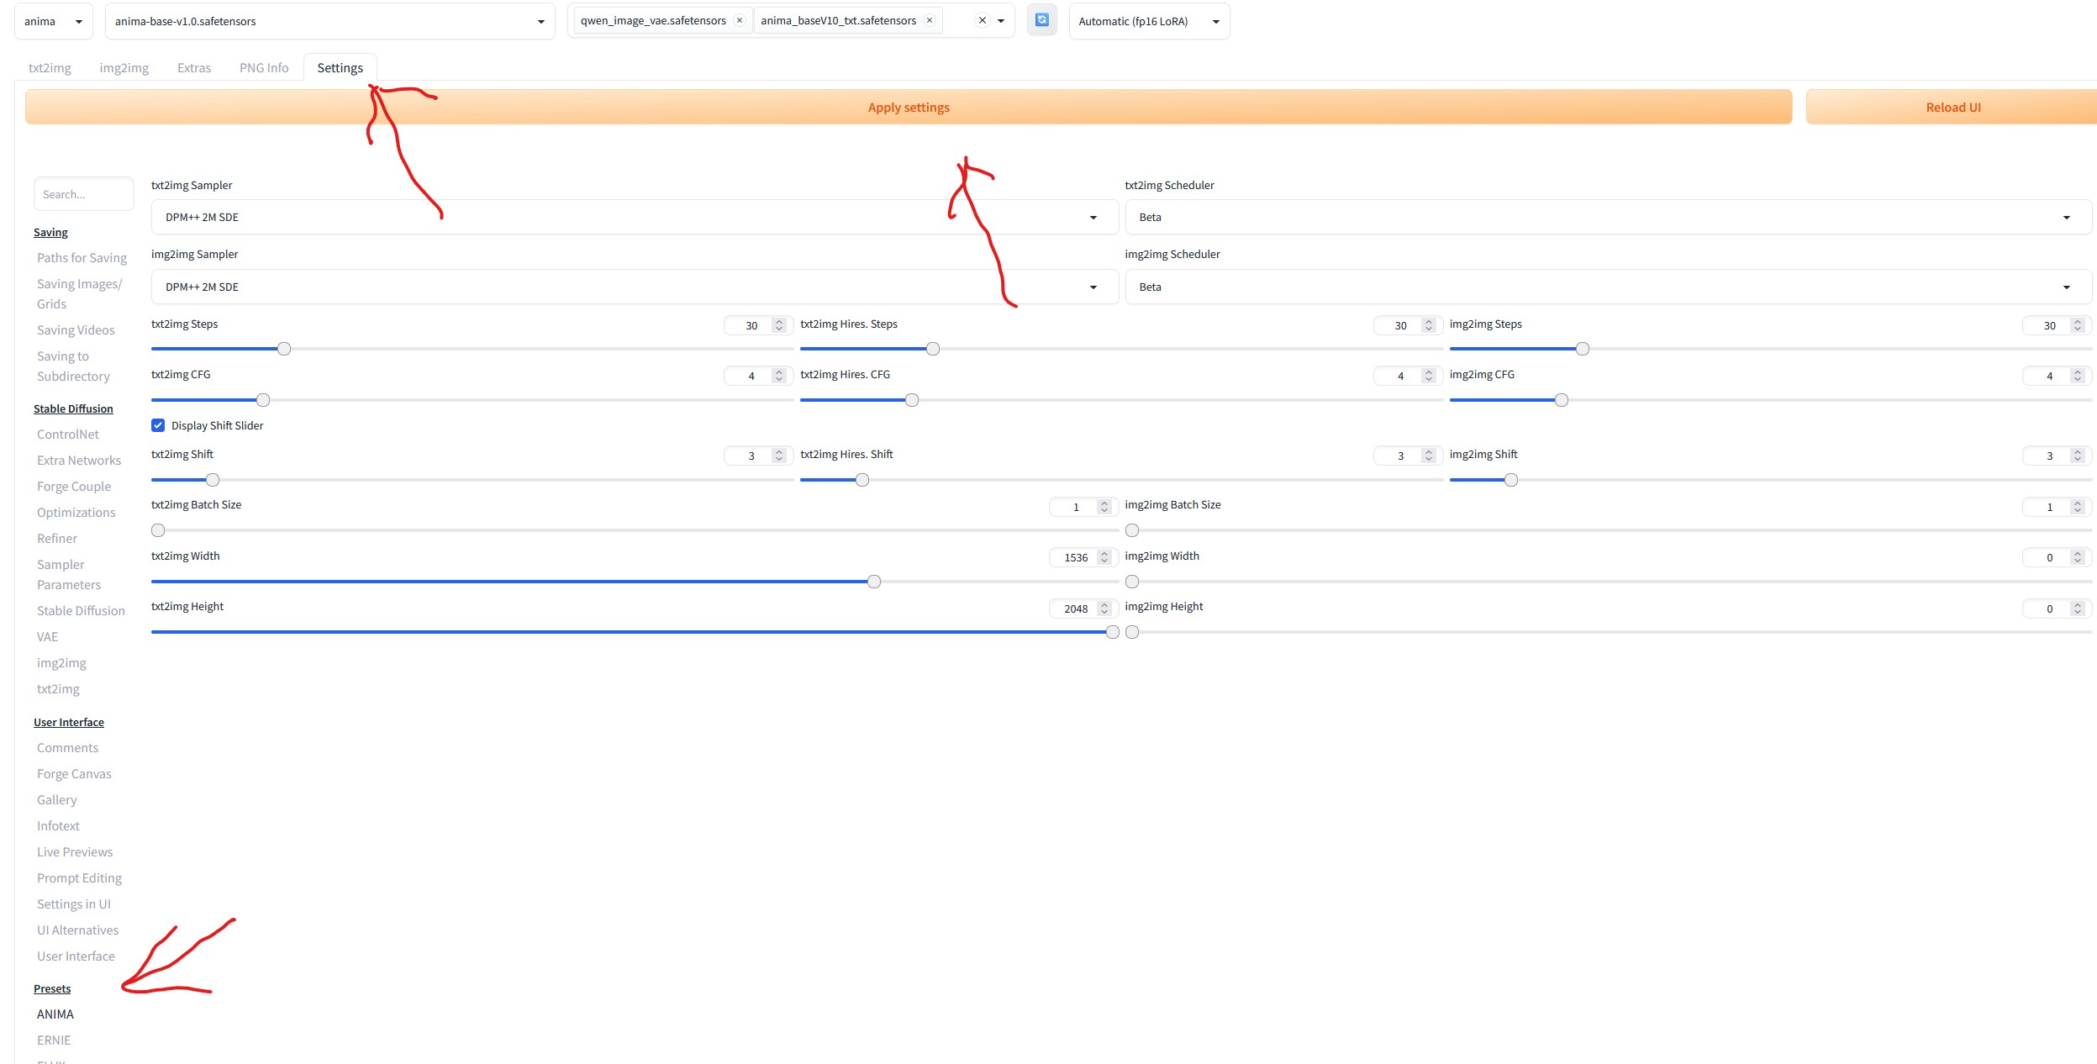Click the txt2img CFG slider handle
The width and height of the screenshot is (2097, 1064).
coord(263,400)
